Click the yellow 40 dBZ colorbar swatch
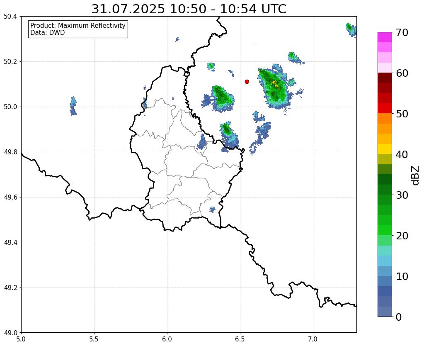This screenshot has width=424, height=346. point(385,149)
